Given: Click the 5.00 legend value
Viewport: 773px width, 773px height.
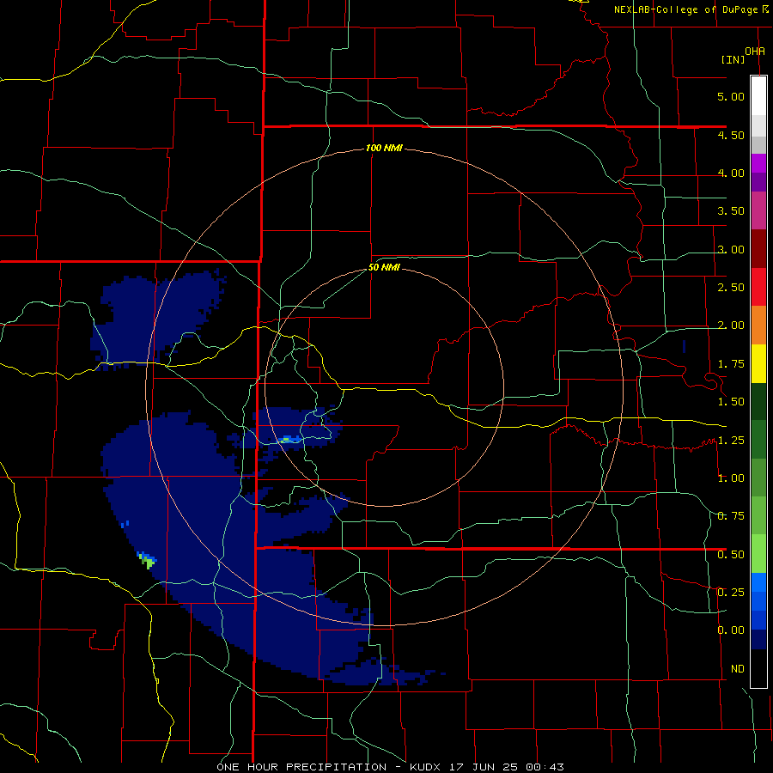Looking at the screenshot, I should [731, 96].
